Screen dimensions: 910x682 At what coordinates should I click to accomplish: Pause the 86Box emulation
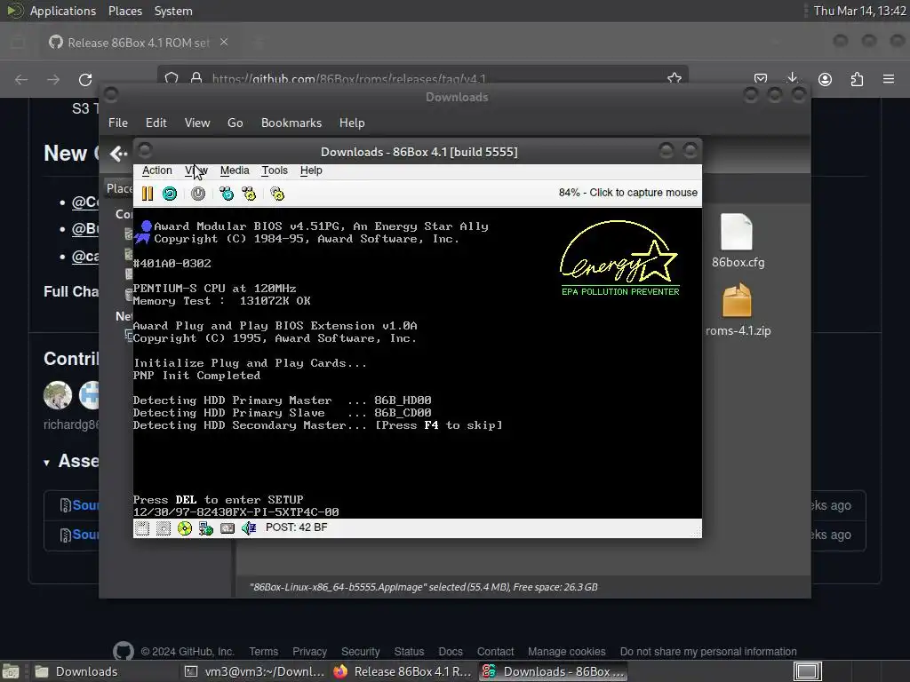[148, 194]
